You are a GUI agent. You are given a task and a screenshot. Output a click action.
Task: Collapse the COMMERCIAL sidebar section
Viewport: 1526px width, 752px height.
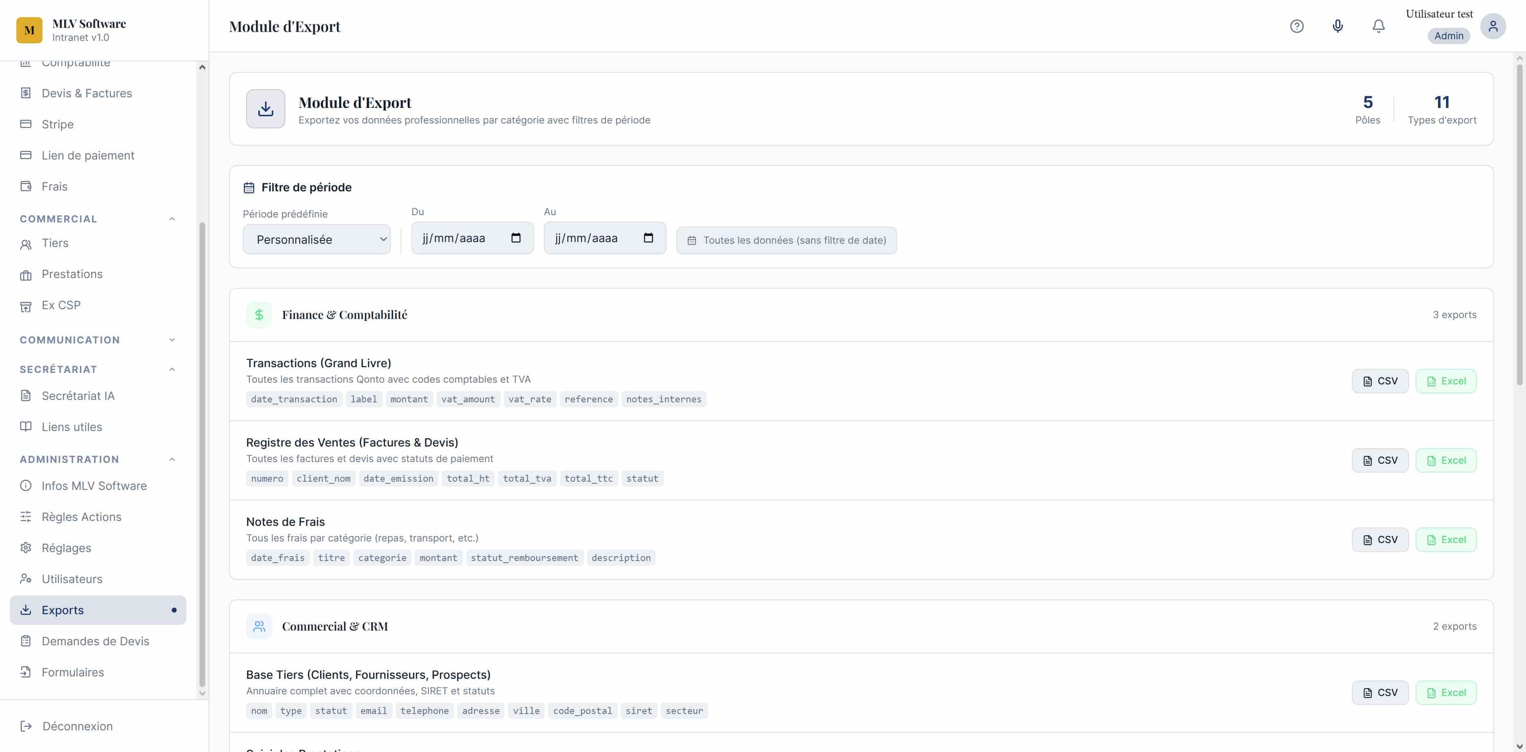98,219
